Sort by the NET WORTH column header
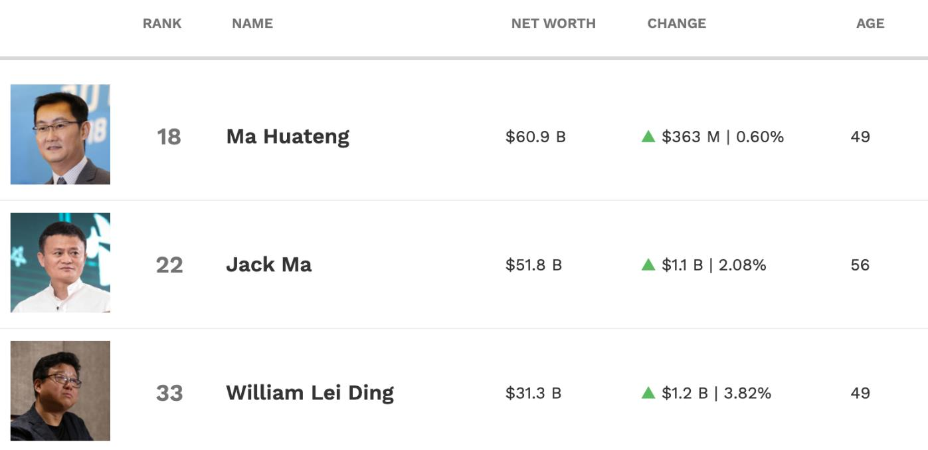 tap(553, 23)
